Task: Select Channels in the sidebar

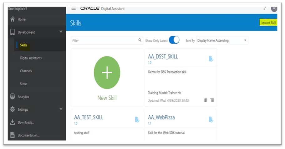Action: (26, 71)
